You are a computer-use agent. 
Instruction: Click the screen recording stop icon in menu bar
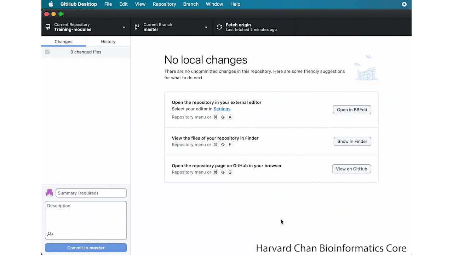tap(405, 4)
